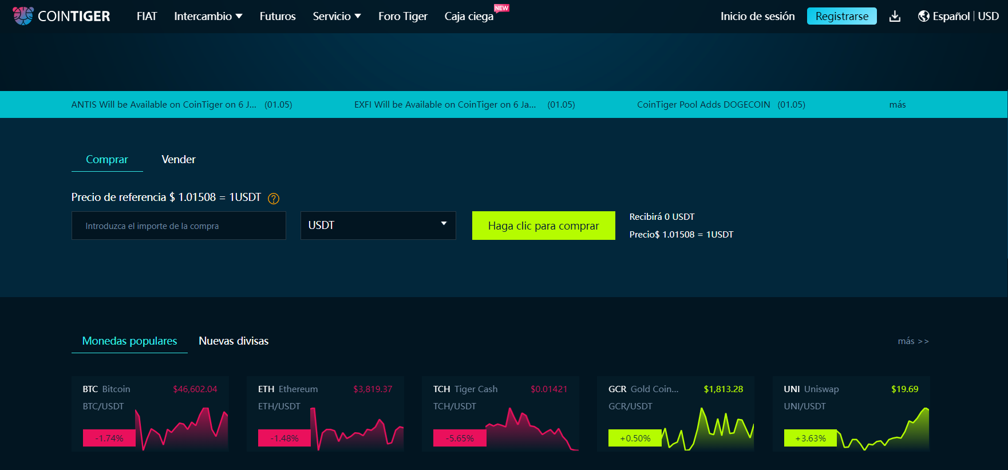Click the GCR/USDT pair label
This screenshot has width=1008, height=470.
pyautogui.click(x=630, y=406)
